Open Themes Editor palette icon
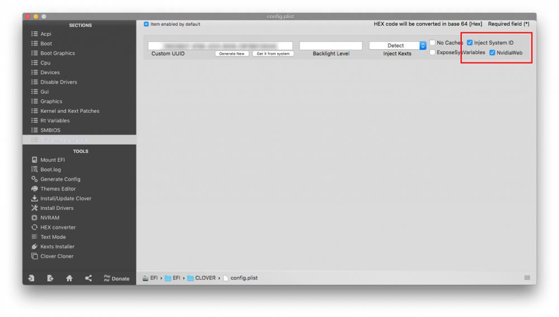 click(x=34, y=189)
